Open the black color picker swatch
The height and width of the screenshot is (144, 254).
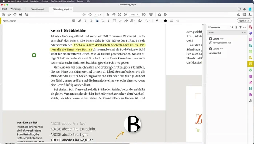[165, 21]
